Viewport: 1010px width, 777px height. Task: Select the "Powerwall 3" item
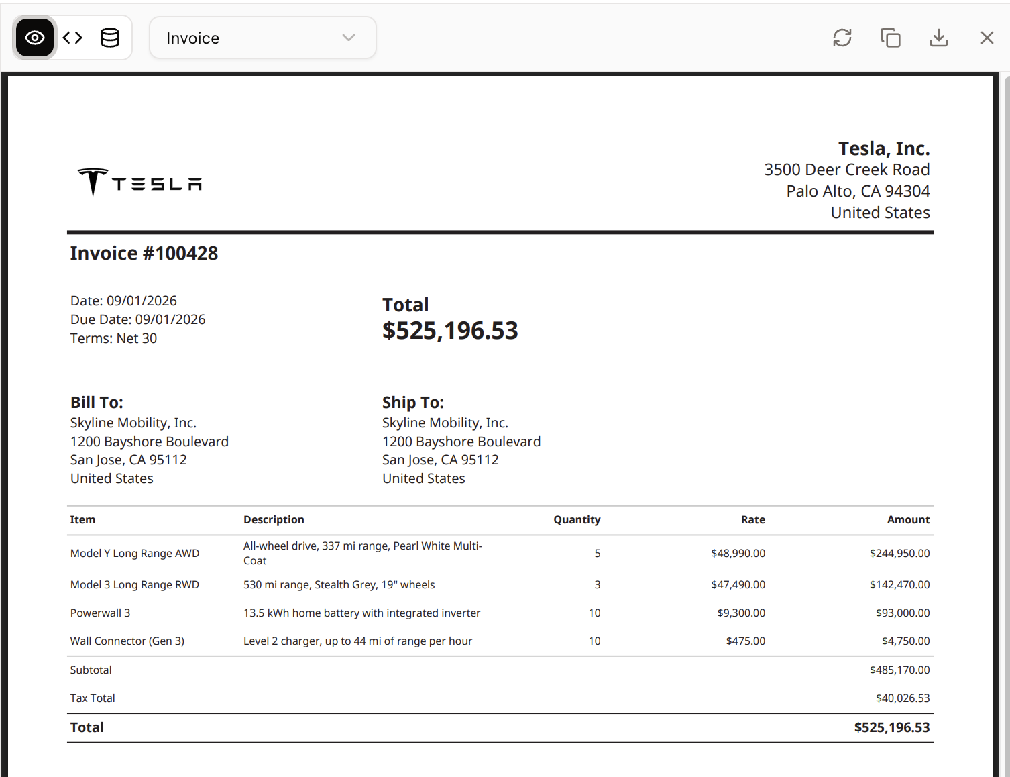click(x=100, y=613)
